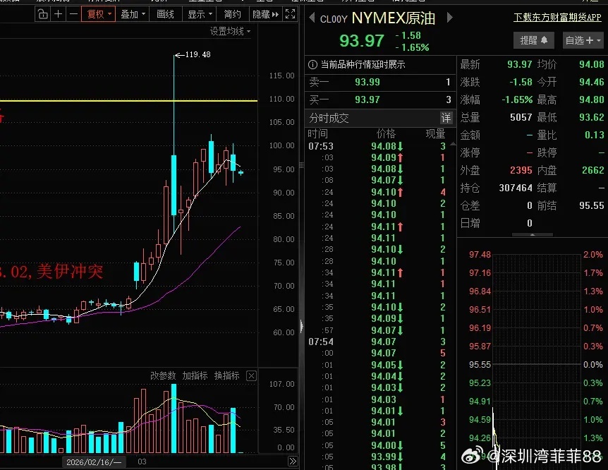Switch to next contract using right arrow
Screen dimensions: 608x470
point(449,18)
